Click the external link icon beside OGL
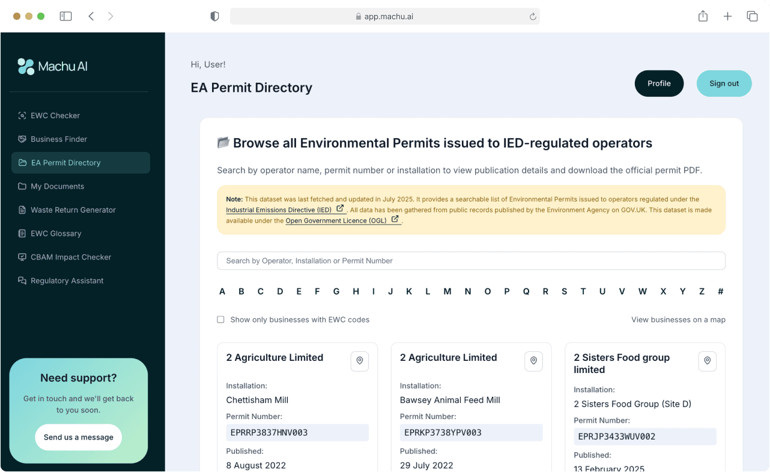This screenshot has height=472, width=770. click(395, 220)
